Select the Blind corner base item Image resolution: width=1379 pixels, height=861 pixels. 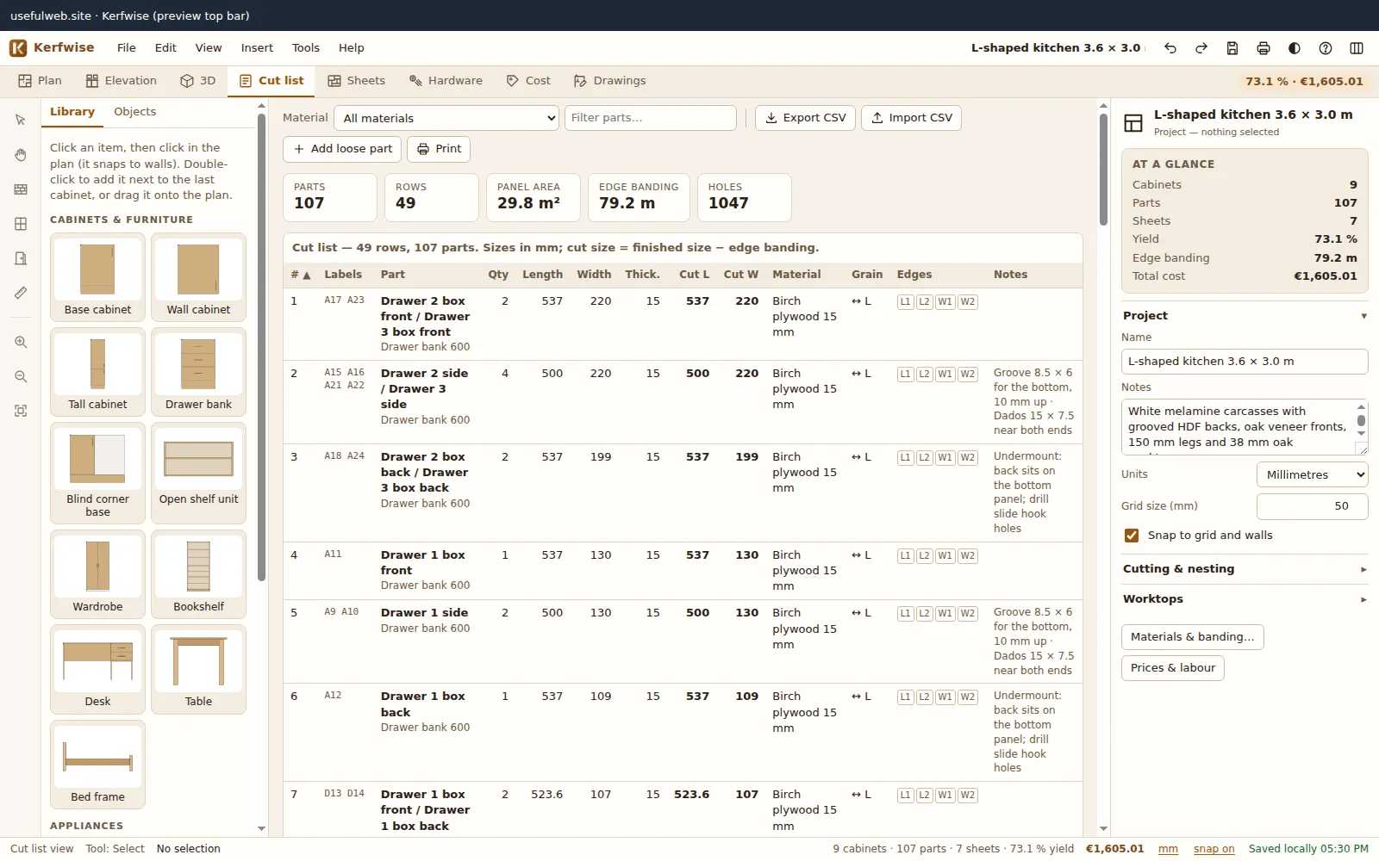pyautogui.click(x=97, y=473)
